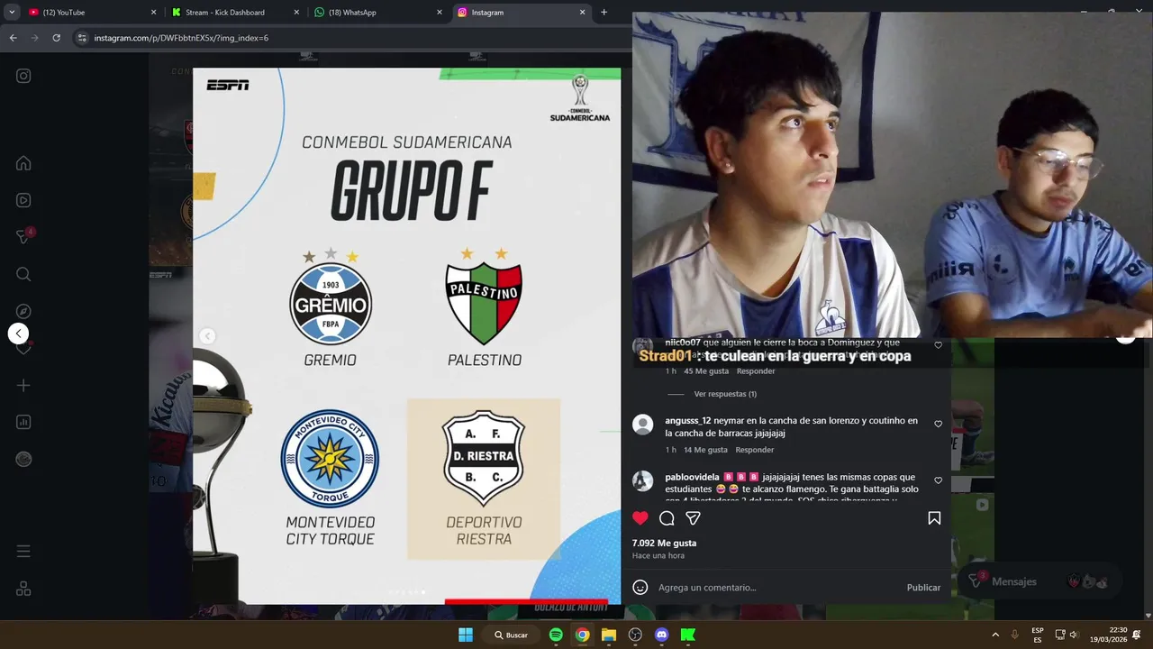
Task: Reload the Instagram page
Action: pyautogui.click(x=56, y=38)
